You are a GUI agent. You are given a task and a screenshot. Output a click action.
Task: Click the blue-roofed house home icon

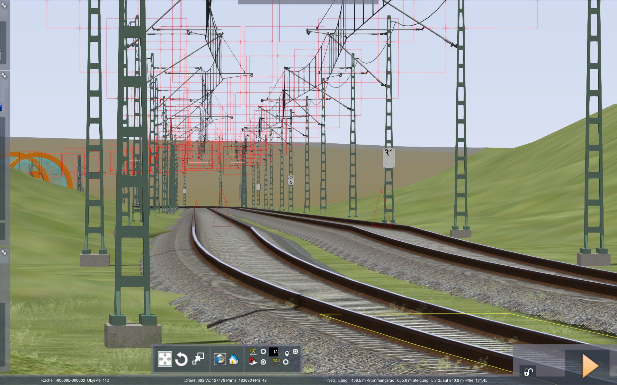tap(234, 359)
